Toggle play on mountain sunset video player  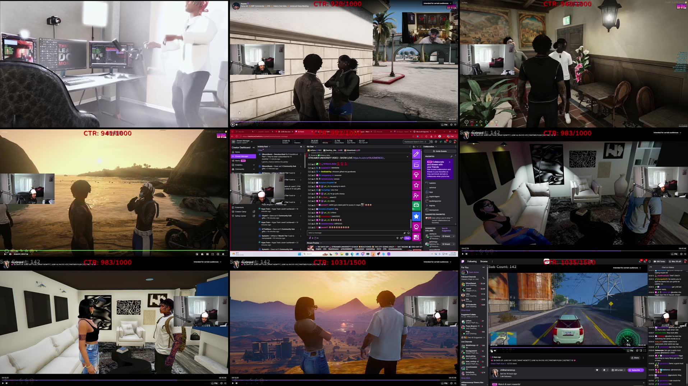[233, 383]
